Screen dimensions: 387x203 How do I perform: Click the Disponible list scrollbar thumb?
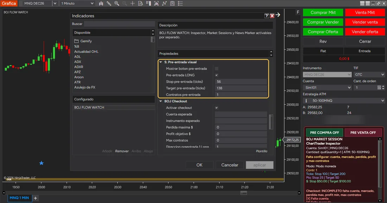[x=153, y=39]
